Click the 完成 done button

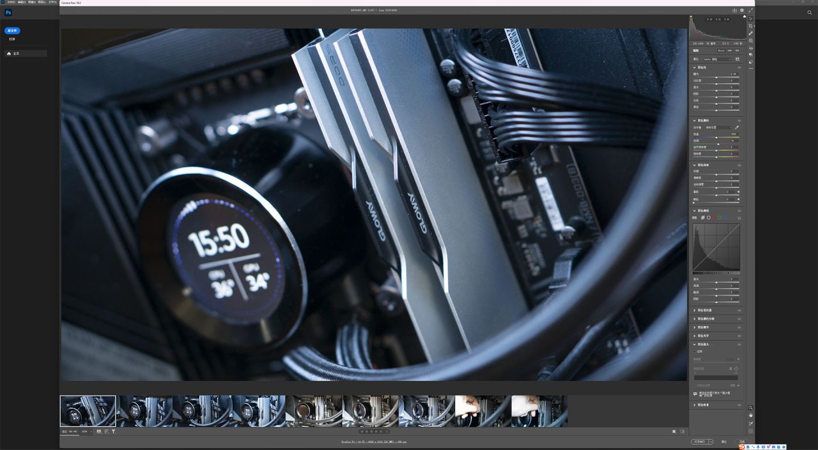click(742, 442)
